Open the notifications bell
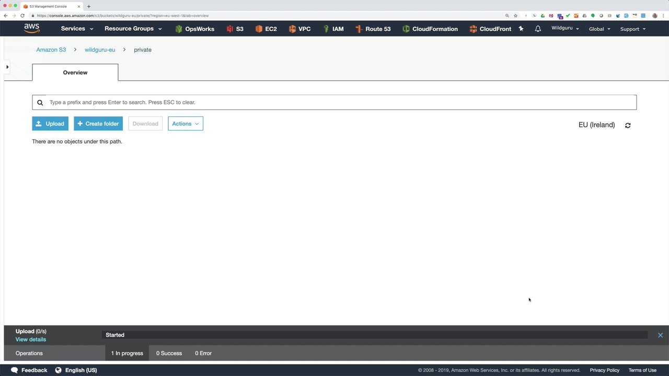This screenshot has width=669, height=376. click(x=538, y=29)
